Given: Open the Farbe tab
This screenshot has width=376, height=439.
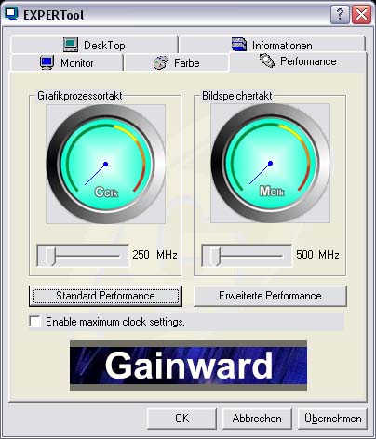Looking at the screenshot, I should point(176,63).
